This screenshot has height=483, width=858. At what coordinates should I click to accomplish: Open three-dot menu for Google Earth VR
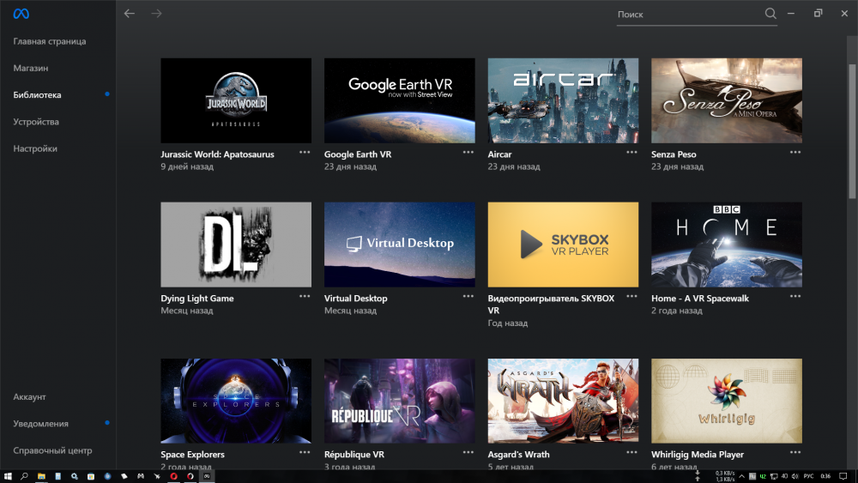click(x=468, y=153)
